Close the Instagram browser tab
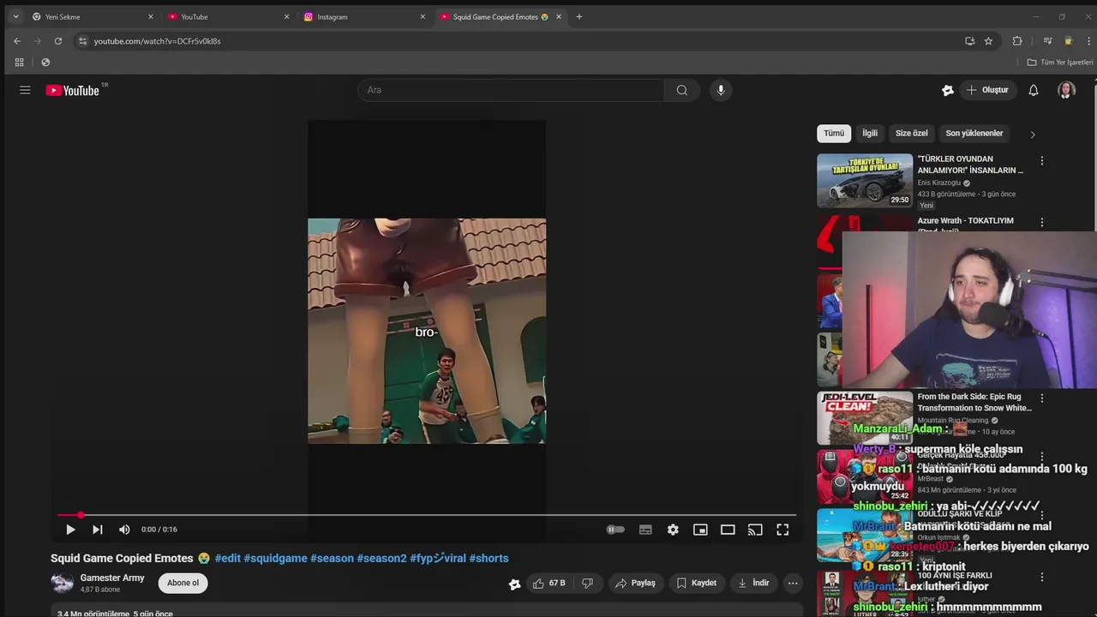 [423, 16]
